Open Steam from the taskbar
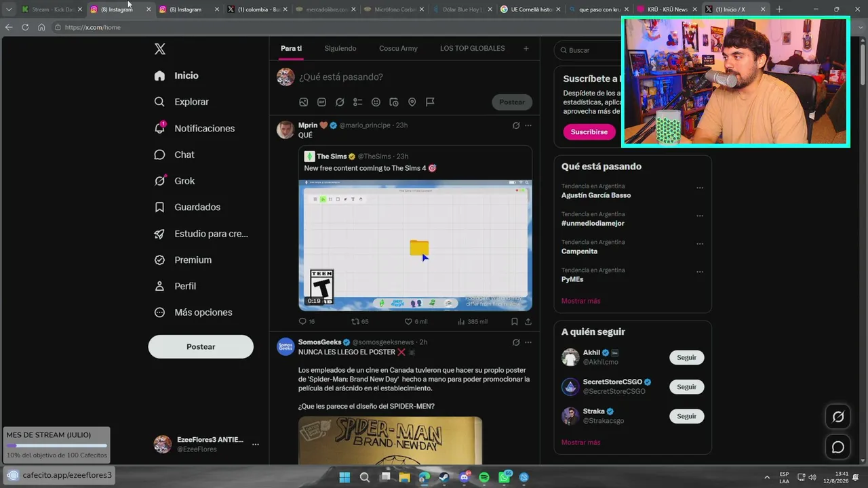868x488 pixels. click(444, 477)
